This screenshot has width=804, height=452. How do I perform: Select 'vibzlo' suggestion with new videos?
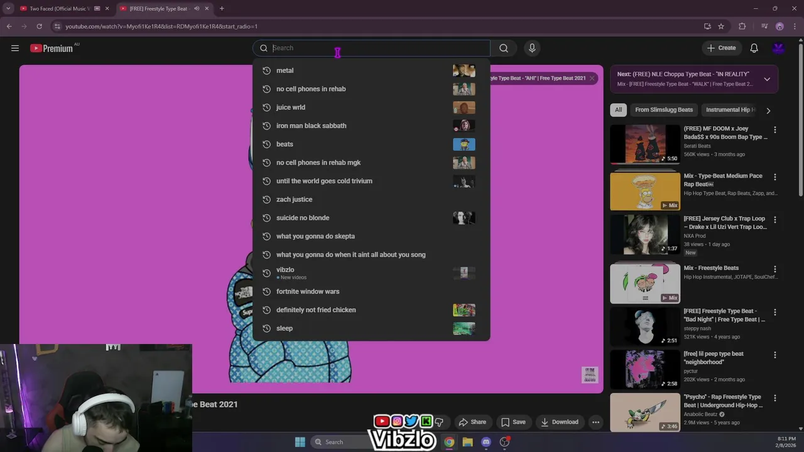371,273
